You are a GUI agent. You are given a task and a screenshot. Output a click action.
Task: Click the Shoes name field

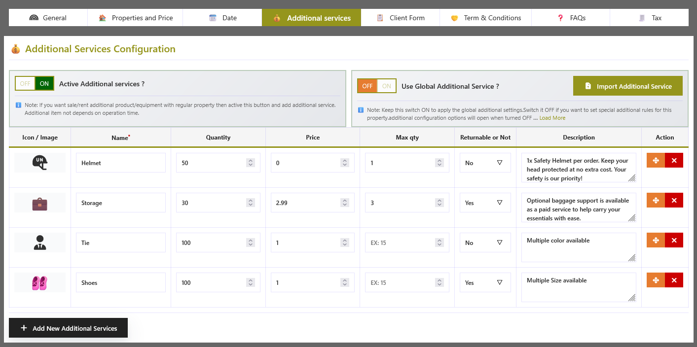(x=121, y=282)
